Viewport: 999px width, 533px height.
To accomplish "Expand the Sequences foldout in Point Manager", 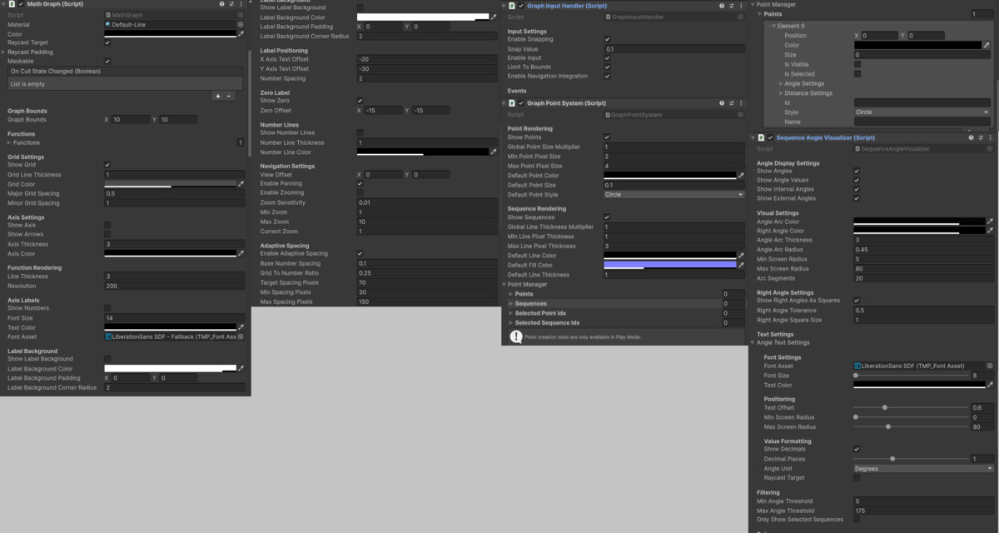I will point(511,304).
